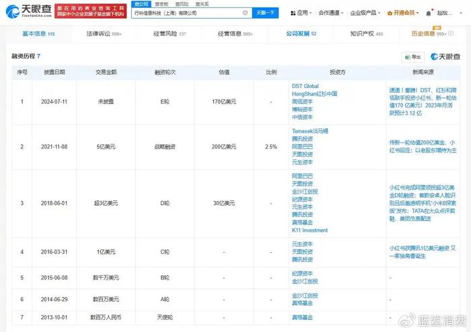Click the 披露日期 column header
471x332 pixels.
click(55, 73)
